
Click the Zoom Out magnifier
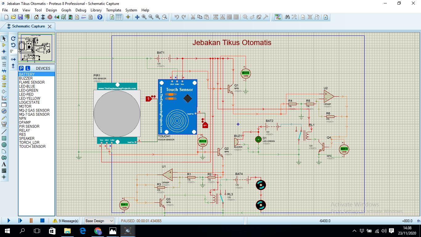(151, 17)
